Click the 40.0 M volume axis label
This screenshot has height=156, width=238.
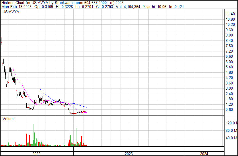point(231,138)
